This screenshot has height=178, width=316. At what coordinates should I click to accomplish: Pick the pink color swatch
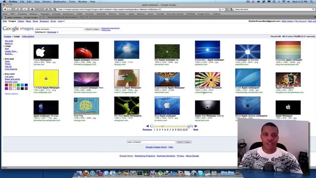pyautogui.click(x=10, y=89)
